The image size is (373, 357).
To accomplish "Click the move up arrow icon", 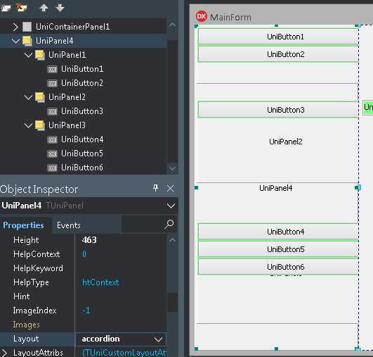I will pos(44,8).
